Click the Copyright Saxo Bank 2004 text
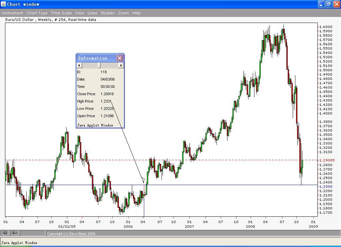 point(71,234)
